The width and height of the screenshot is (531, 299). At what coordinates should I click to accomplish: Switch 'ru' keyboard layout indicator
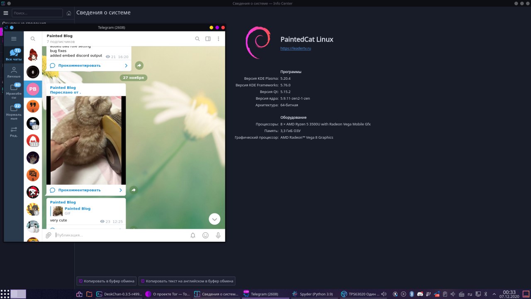[470, 294]
